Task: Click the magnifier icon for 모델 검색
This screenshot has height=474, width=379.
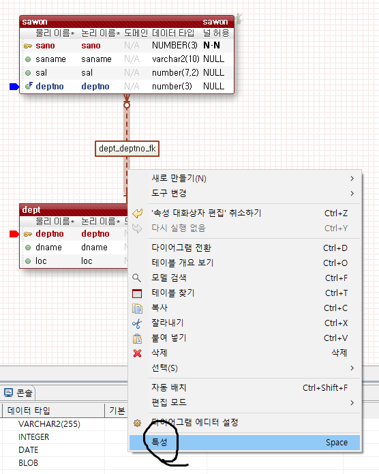Action: 137,278
